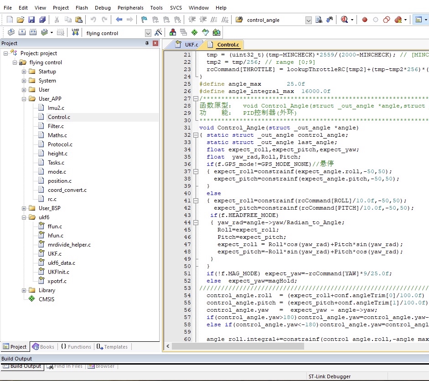The height and width of the screenshot is (381, 429).
Task: Insert breakpoint red circle icon
Action: (x=364, y=20)
